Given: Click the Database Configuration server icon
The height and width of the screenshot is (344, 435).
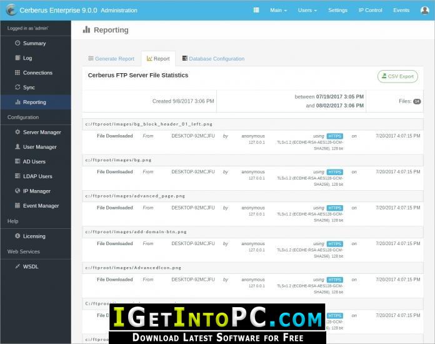Looking at the screenshot, I should [185, 58].
